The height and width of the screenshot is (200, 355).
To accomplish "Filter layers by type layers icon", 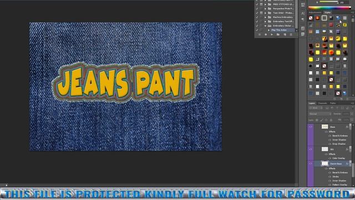I will (x=337, y=108).
